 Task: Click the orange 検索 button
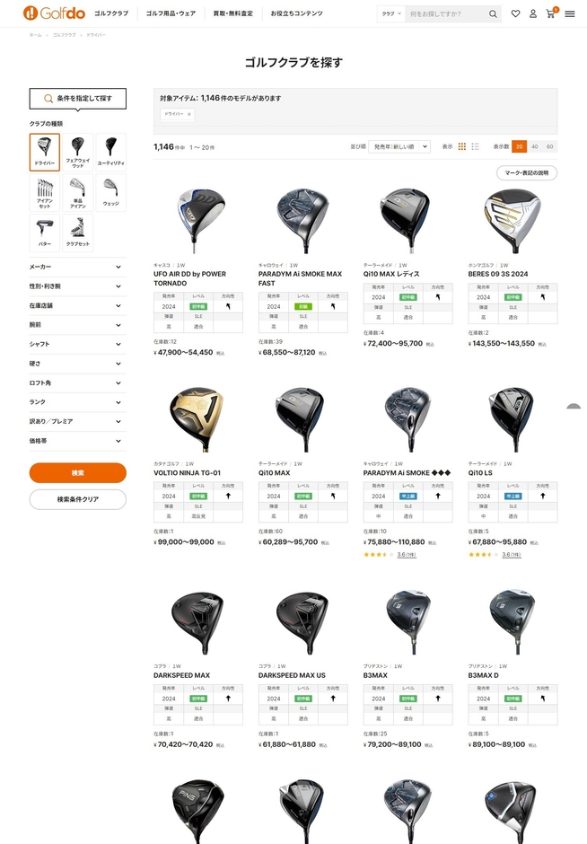77,472
